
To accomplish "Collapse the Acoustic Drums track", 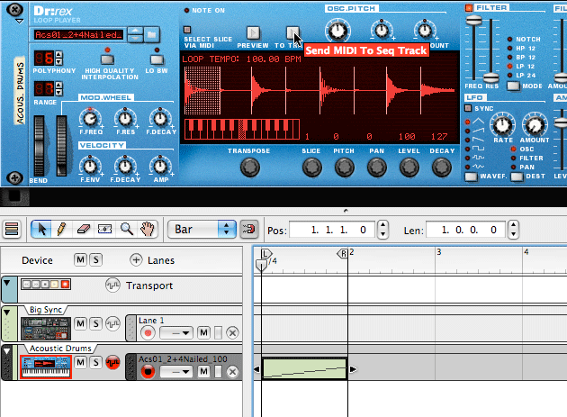I will click(x=7, y=351).
